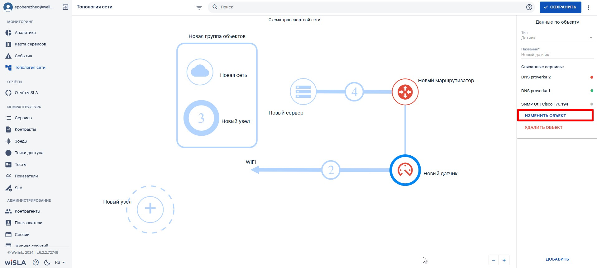This screenshot has width=597, height=268.
Task: Click the "Поиск" search field
Action: (x=371, y=7)
